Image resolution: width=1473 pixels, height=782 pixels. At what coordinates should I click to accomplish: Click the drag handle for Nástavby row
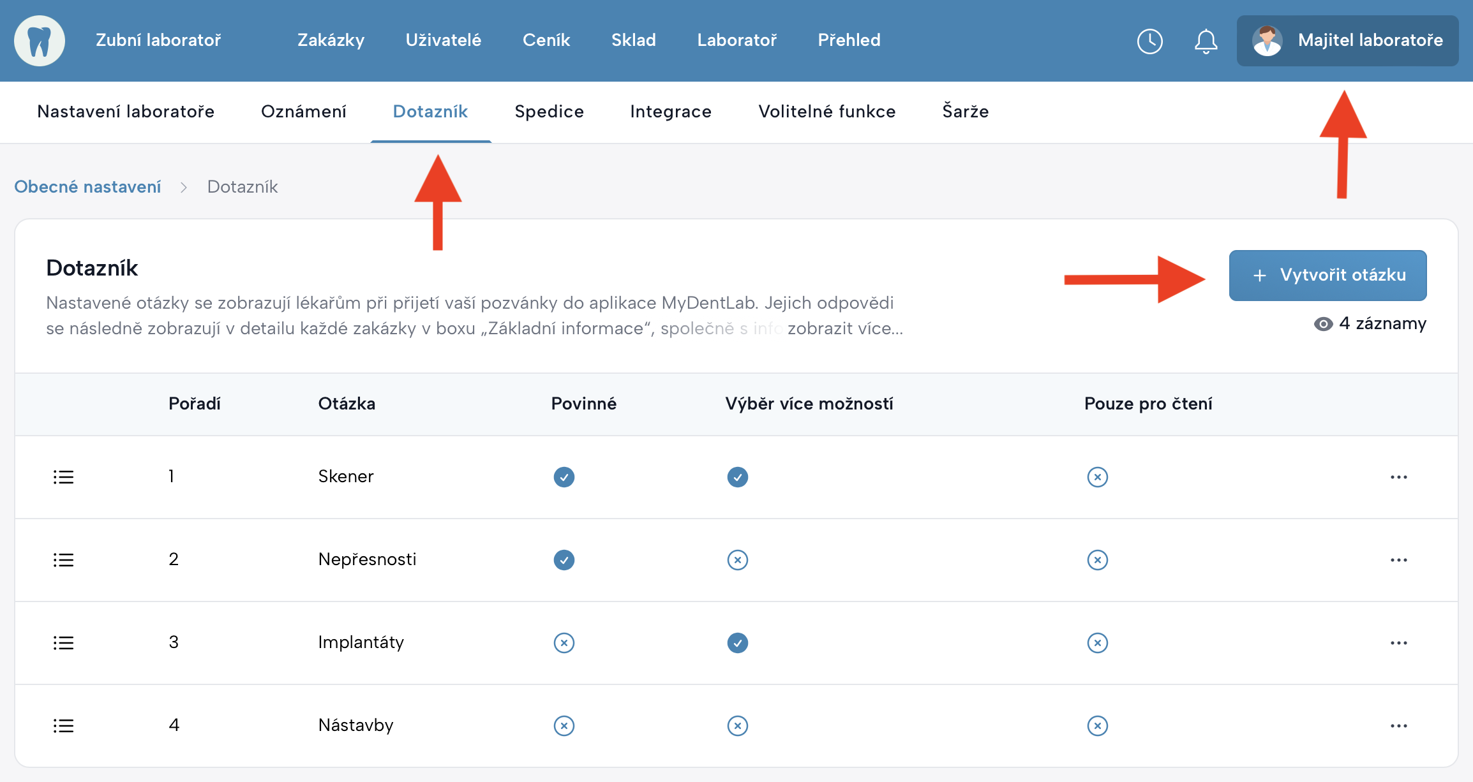[x=63, y=726]
